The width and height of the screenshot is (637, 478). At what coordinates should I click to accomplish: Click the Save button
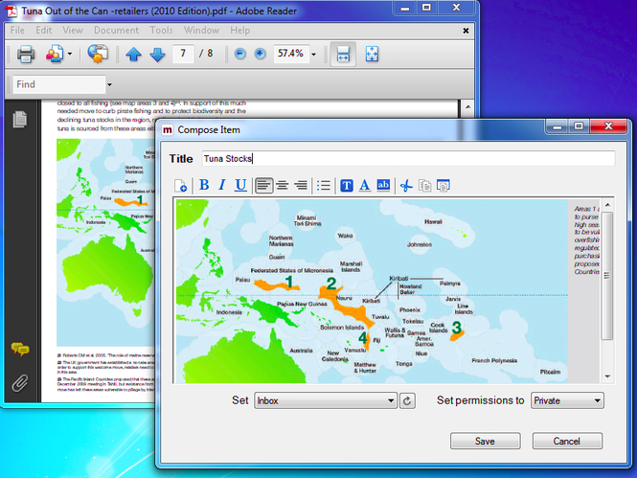coord(485,441)
